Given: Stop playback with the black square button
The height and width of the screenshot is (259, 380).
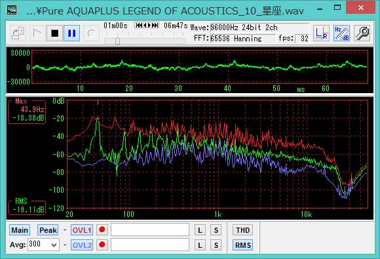Looking at the screenshot, I should coord(54,33).
